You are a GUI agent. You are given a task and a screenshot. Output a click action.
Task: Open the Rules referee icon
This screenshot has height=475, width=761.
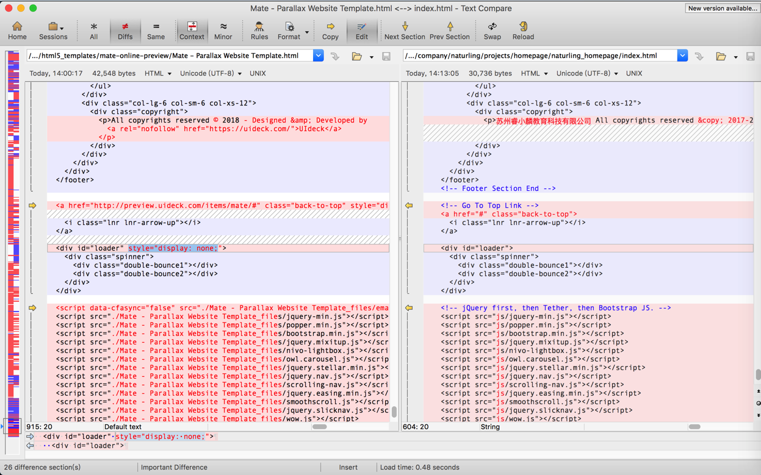259,30
